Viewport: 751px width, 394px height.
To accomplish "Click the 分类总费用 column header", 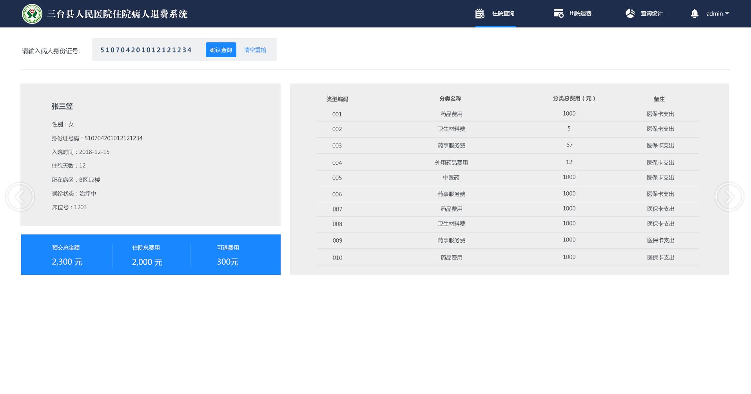I will [574, 99].
